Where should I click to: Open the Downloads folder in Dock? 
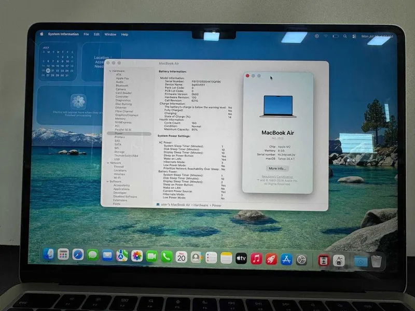point(361,261)
